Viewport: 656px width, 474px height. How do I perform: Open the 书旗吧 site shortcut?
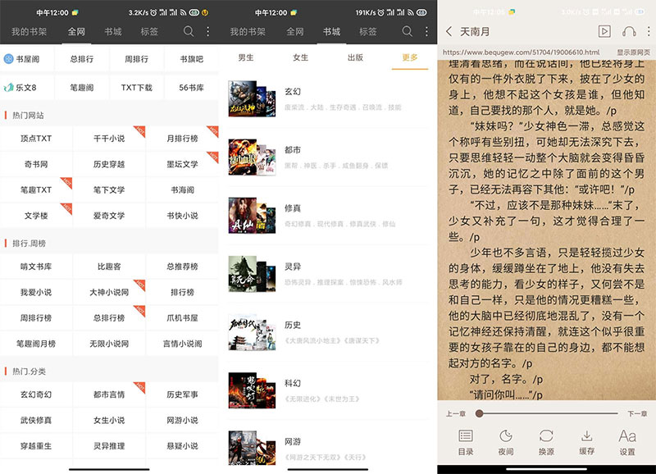pyautogui.click(x=192, y=59)
